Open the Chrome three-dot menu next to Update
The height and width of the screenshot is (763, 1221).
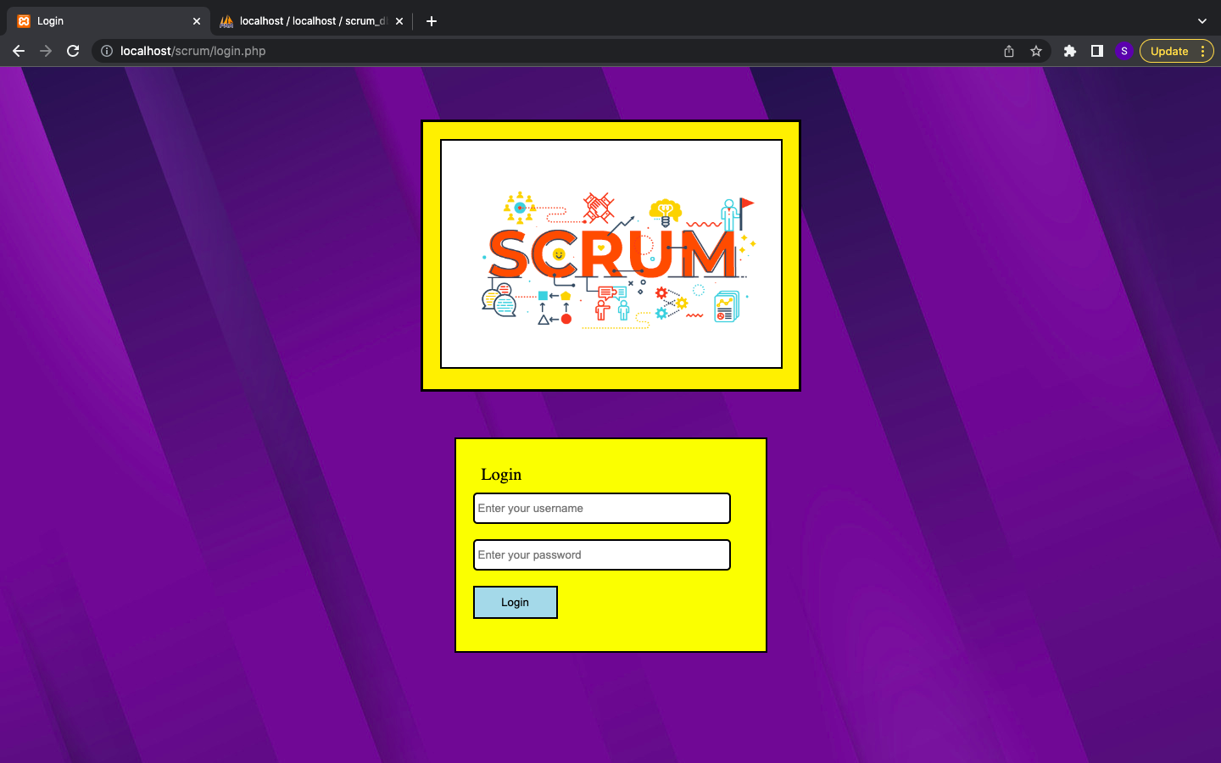coord(1203,51)
